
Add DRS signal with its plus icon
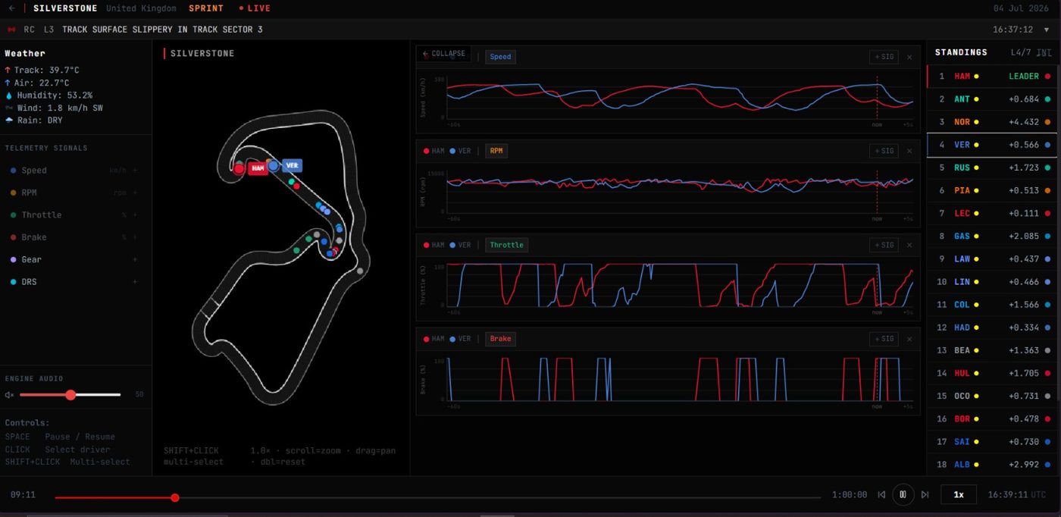coord(135,282)
